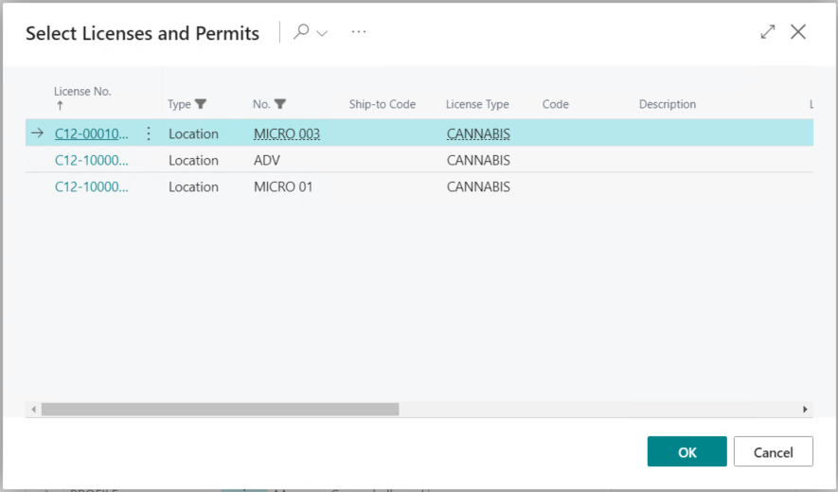
Task: Expand the search dropdown chevron
Action: pyautogui.click(x=322, y=33)
